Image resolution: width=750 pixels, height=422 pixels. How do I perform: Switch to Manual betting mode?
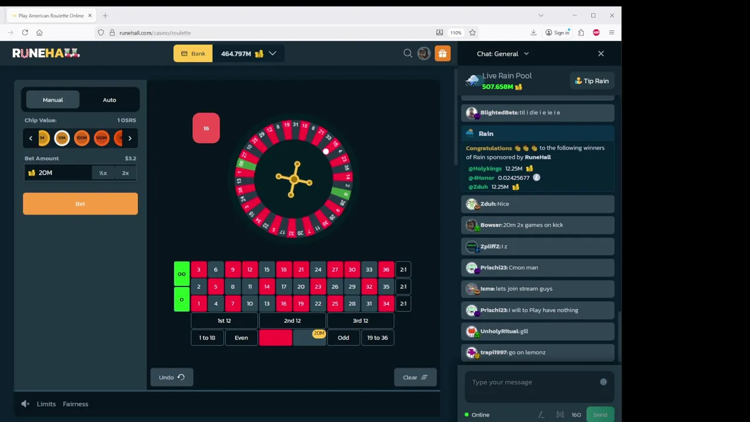pyautogui.click(x=53, y=100)
